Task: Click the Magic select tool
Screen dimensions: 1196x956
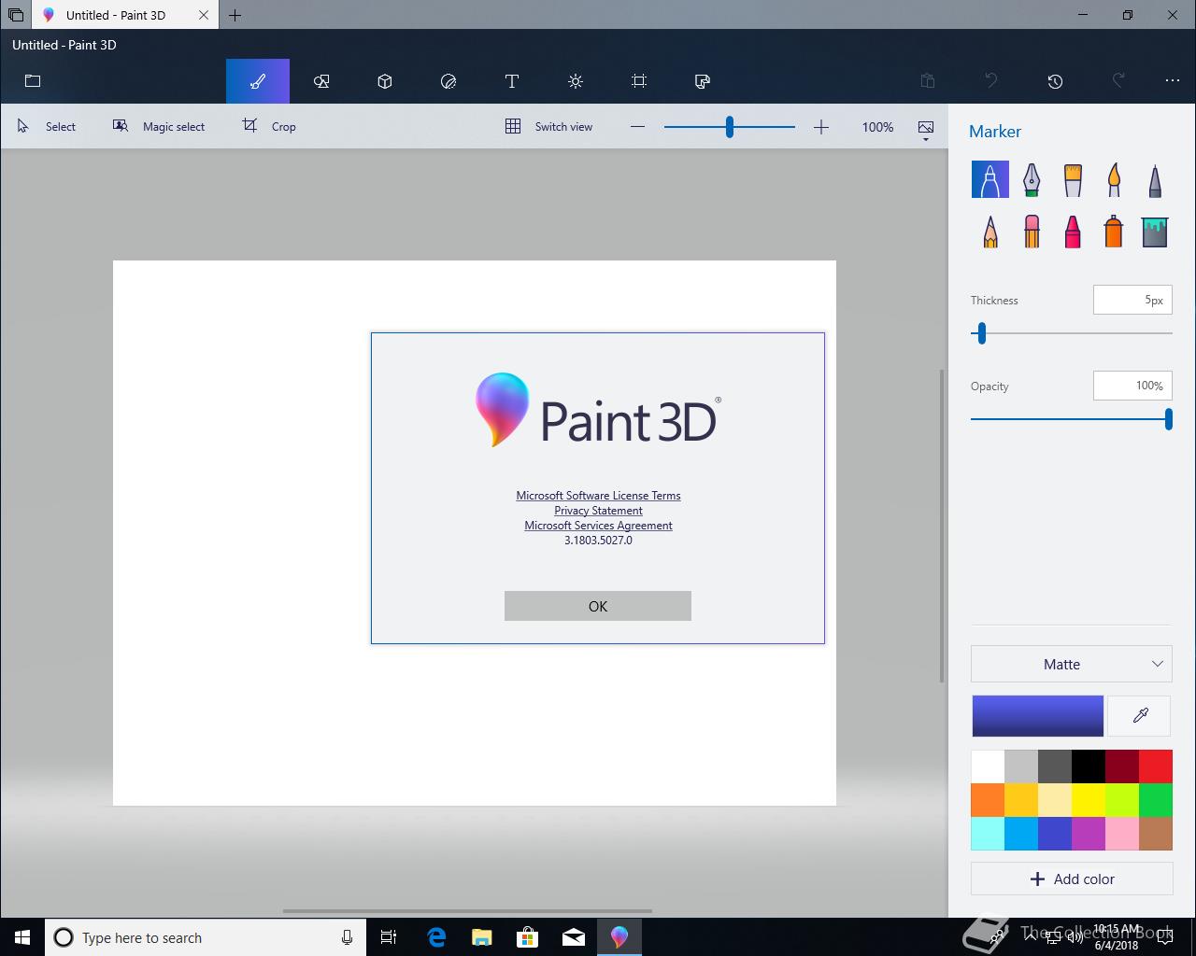Action: pos(159,126)
